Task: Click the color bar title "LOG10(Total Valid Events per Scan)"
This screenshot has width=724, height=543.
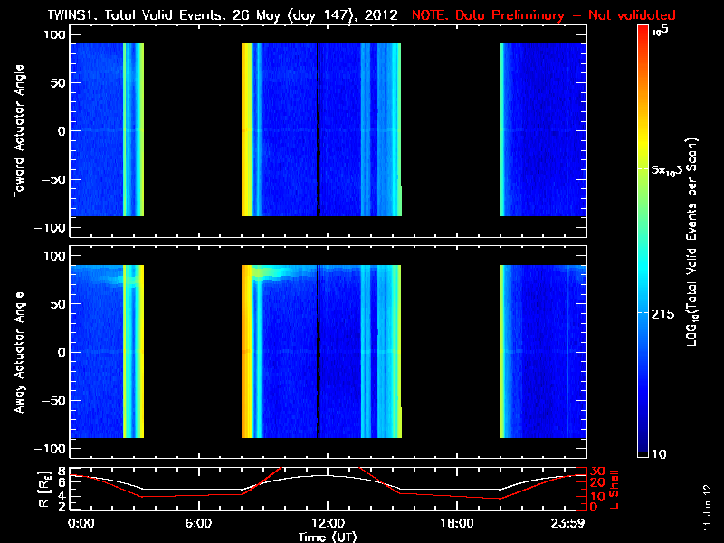Action: click(x=692, y=242)
